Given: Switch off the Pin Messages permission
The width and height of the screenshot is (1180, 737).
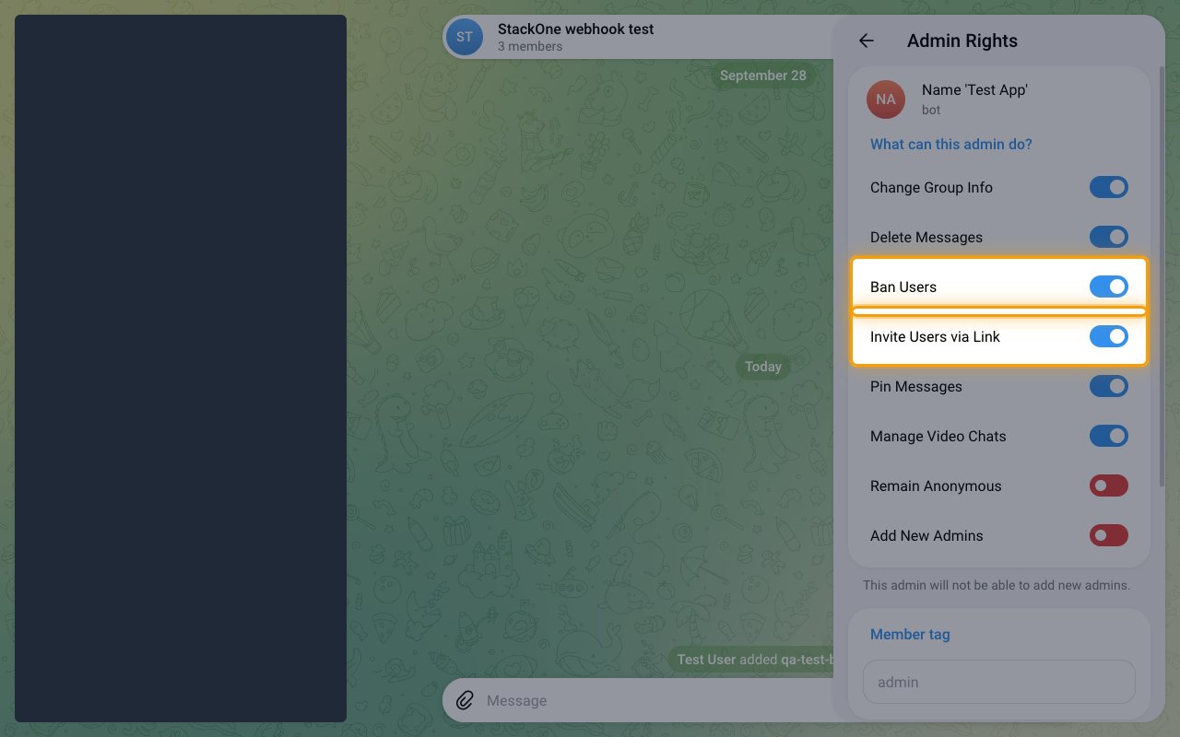Looking at the screenshot, I should 1109,386.
